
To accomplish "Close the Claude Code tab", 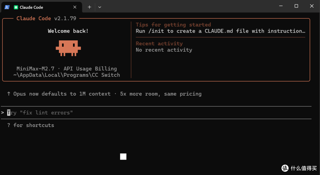I will pyautogui.click(x=75, y=7).
